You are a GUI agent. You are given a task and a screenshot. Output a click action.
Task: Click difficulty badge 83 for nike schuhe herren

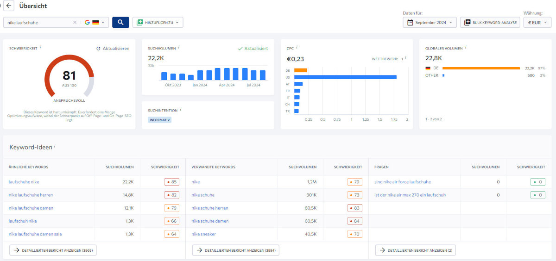(x=355, y=208)
